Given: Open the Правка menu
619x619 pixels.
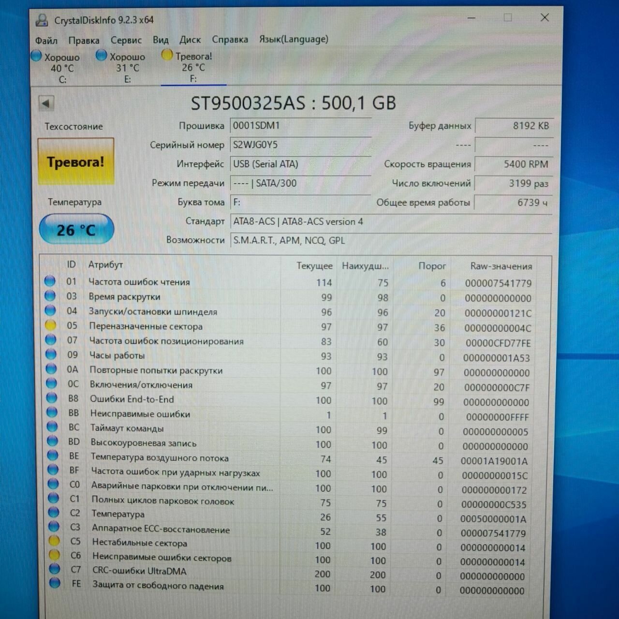Looking at the screenshot, I should tap(84, 41).
